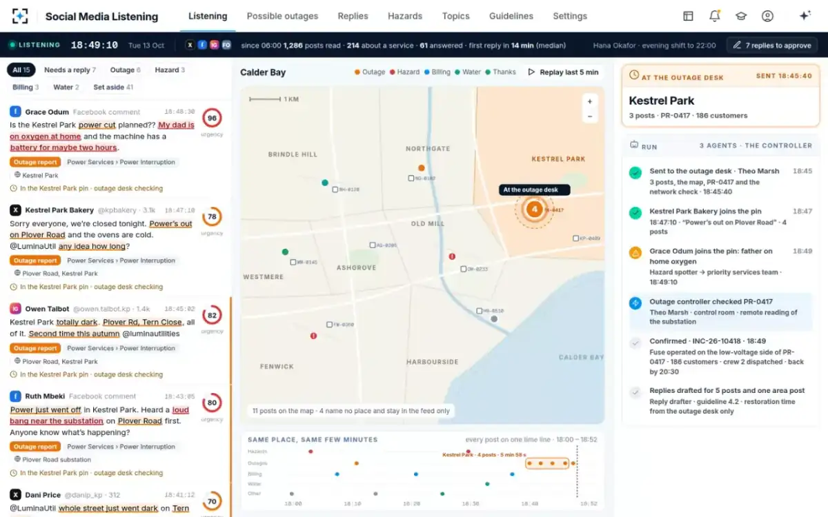828x517 pixels.
Task: Click the X channel icon in status bar
Action: coord(190,45)
